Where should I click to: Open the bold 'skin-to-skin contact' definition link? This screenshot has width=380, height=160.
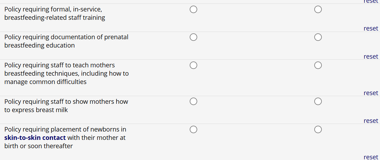coord(35,138)
